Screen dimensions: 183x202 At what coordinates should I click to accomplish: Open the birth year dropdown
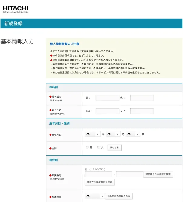coord(93,134)
